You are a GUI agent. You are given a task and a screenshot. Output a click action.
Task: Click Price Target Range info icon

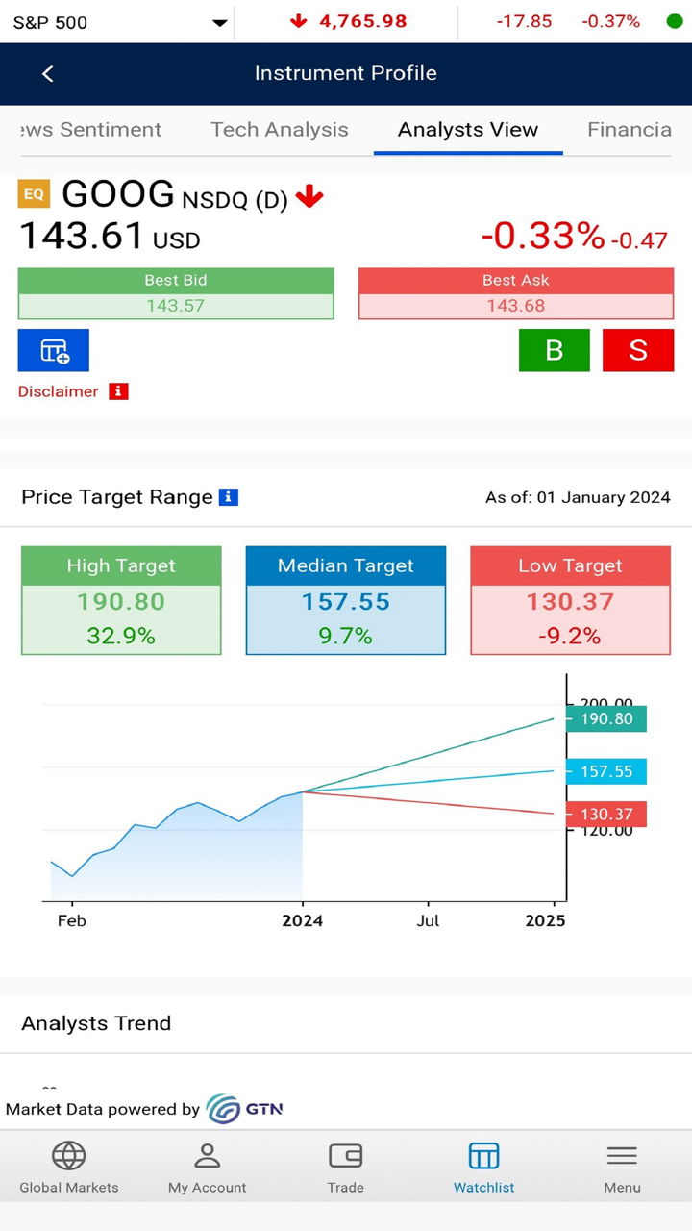(229, 497)
